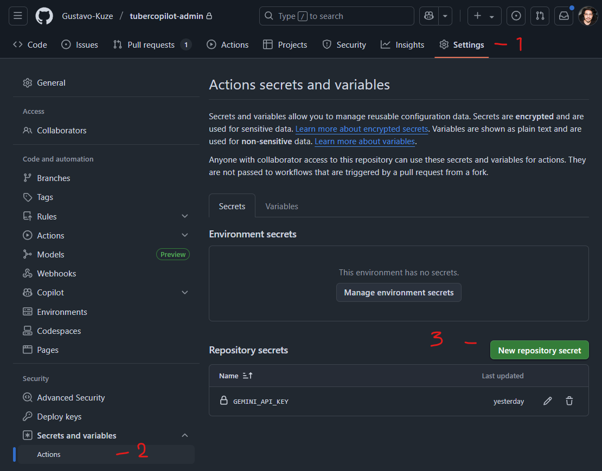Viewport: 602px width, 471px height.
Task: Open the issues icon in top header
Action: tap(516, 16)
